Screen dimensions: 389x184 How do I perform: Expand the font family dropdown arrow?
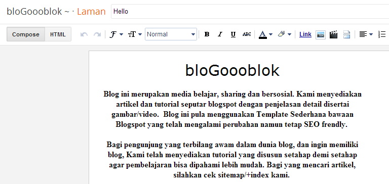tap(122, 34)
